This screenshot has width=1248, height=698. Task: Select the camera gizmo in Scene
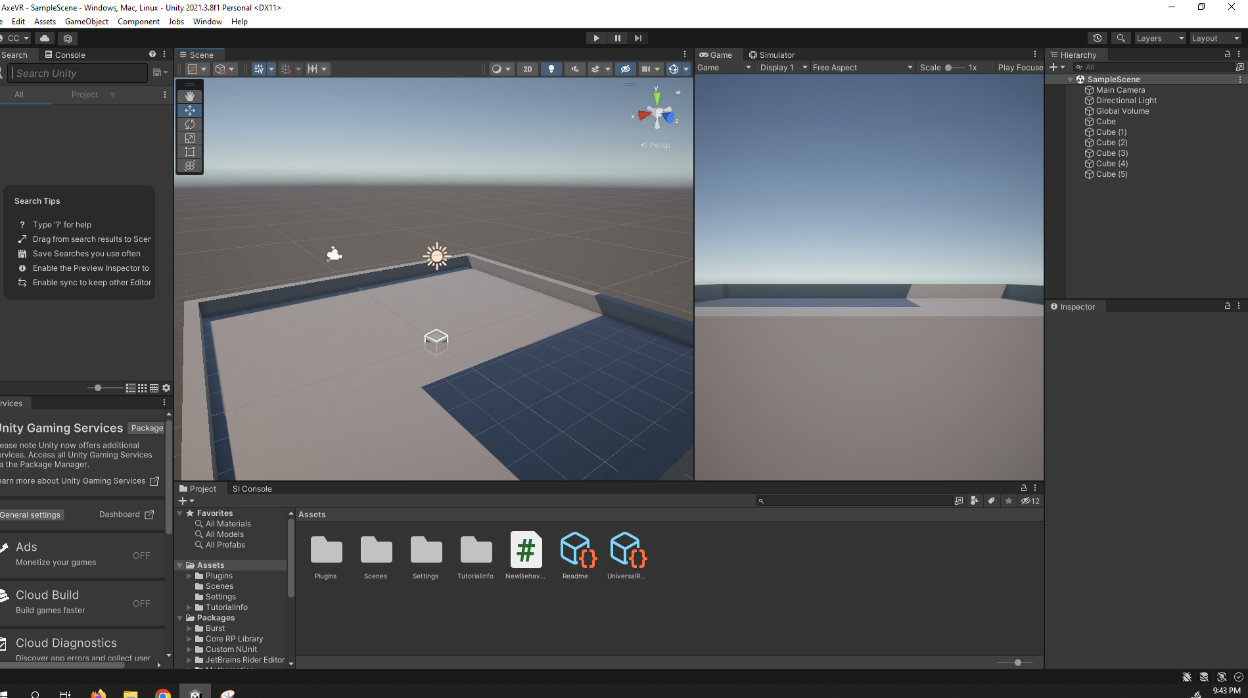[x=335, y=254]
